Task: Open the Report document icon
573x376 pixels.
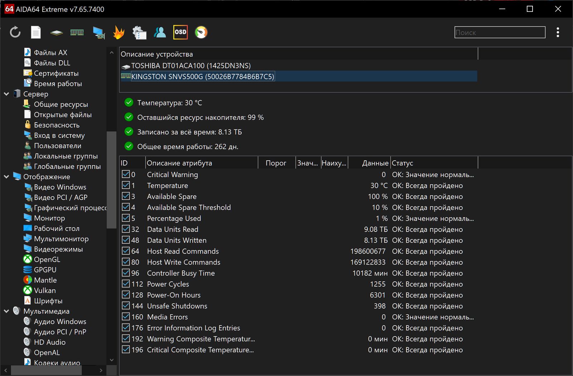Action: coord(36,32)
